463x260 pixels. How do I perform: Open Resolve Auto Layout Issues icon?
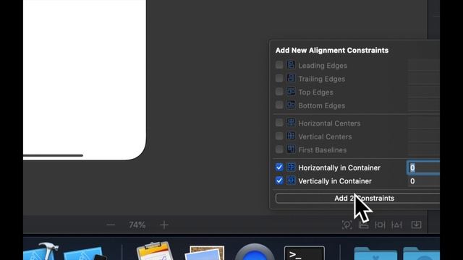click(396, 225)
